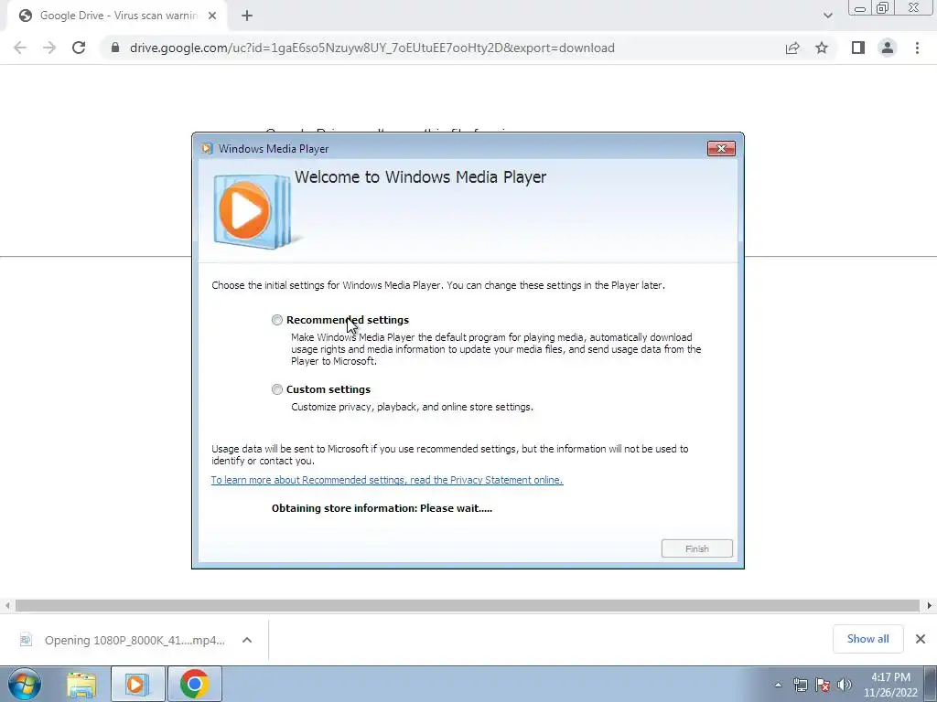The image size is (937, 702).
Task: Open Windows Explorer from taskbar
Action: point(81,684)
